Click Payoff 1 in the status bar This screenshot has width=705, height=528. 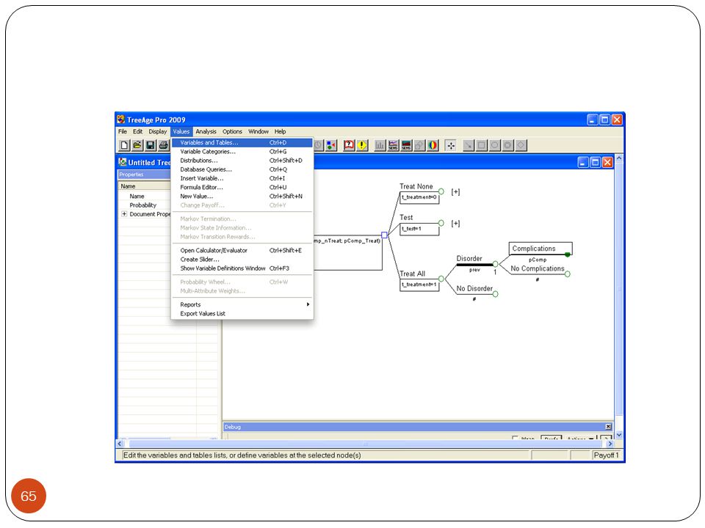click(x=606, y=455)
